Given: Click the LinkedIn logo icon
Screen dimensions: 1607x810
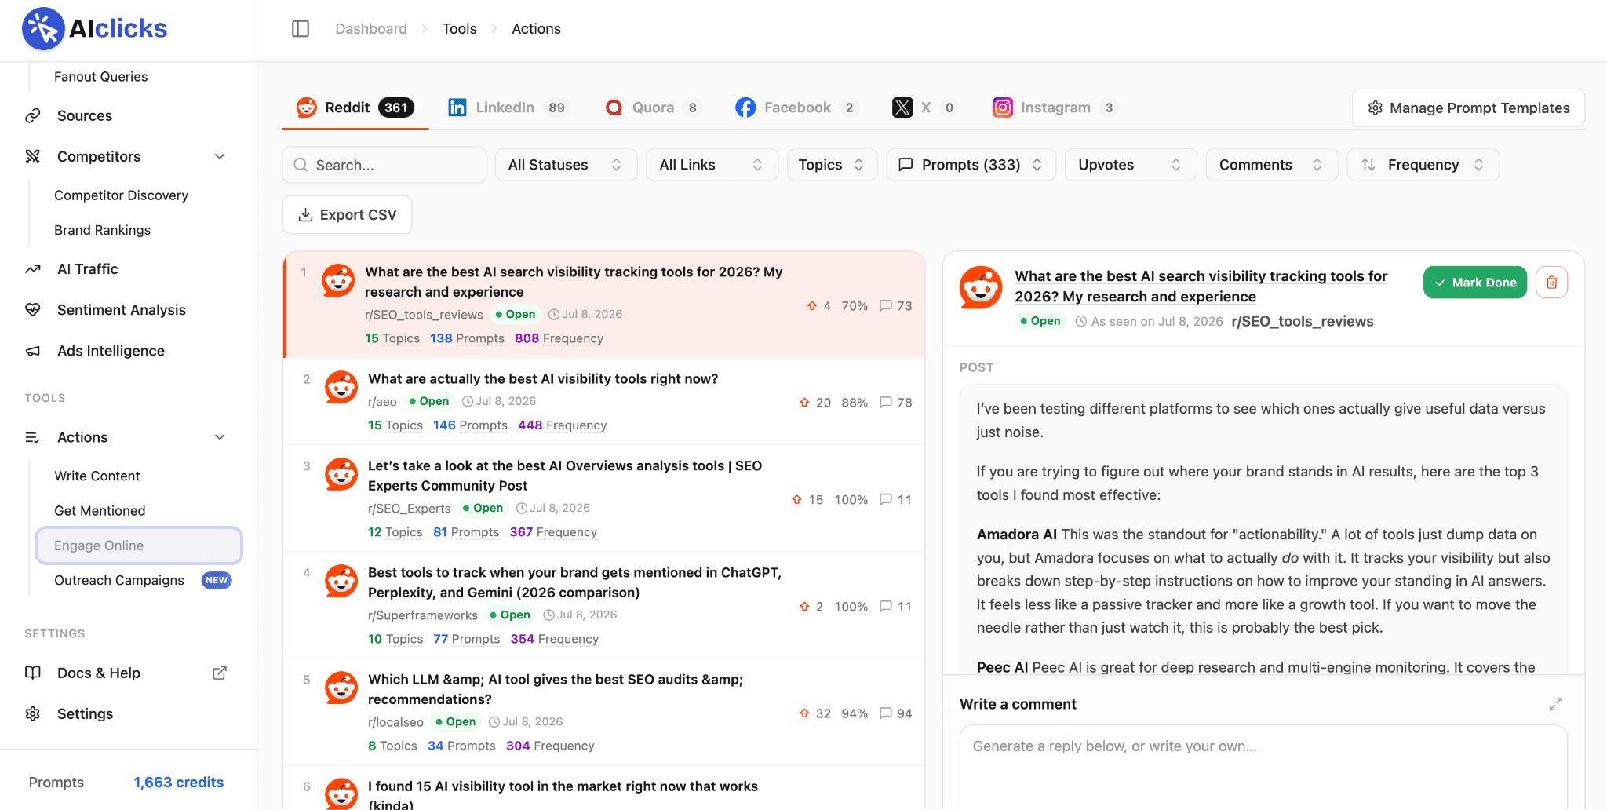Looking at the screenshot, I should click(x=457, y=108).
